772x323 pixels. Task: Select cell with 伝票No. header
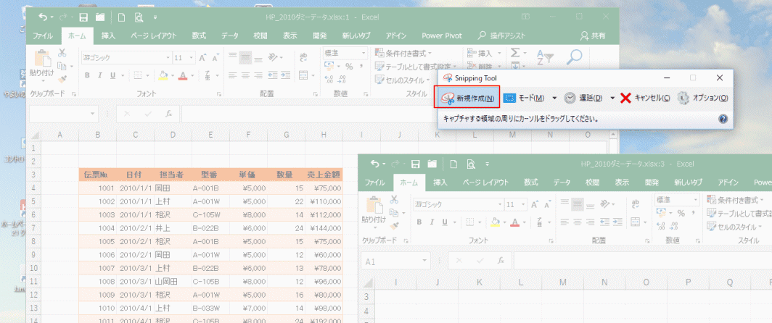(97, 175)
